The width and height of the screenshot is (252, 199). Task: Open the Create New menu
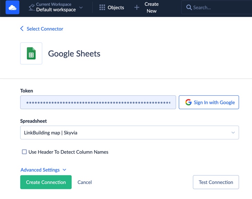[x=151, y=7]
